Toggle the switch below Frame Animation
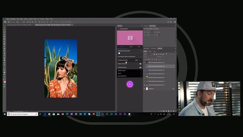Image resolution: width=243 pixels, height=137 pixels. pyautogui.click(x=140, y=68)
